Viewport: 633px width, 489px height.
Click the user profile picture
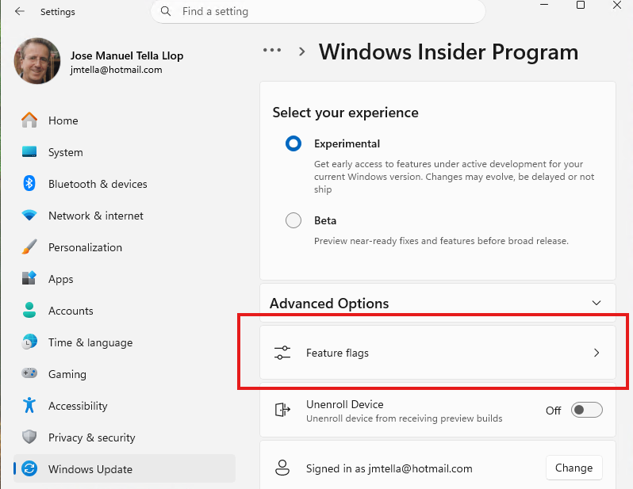pos(36,62)
